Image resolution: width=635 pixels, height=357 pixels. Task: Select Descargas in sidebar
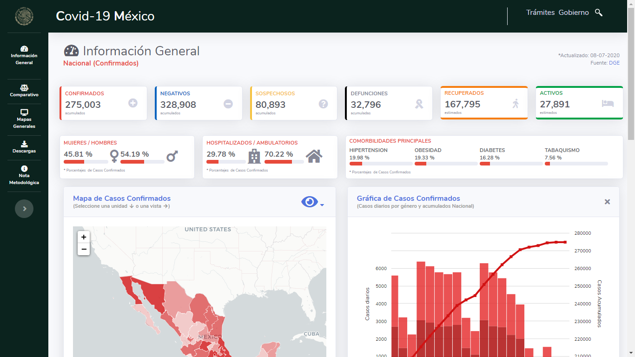coord(24,147)
